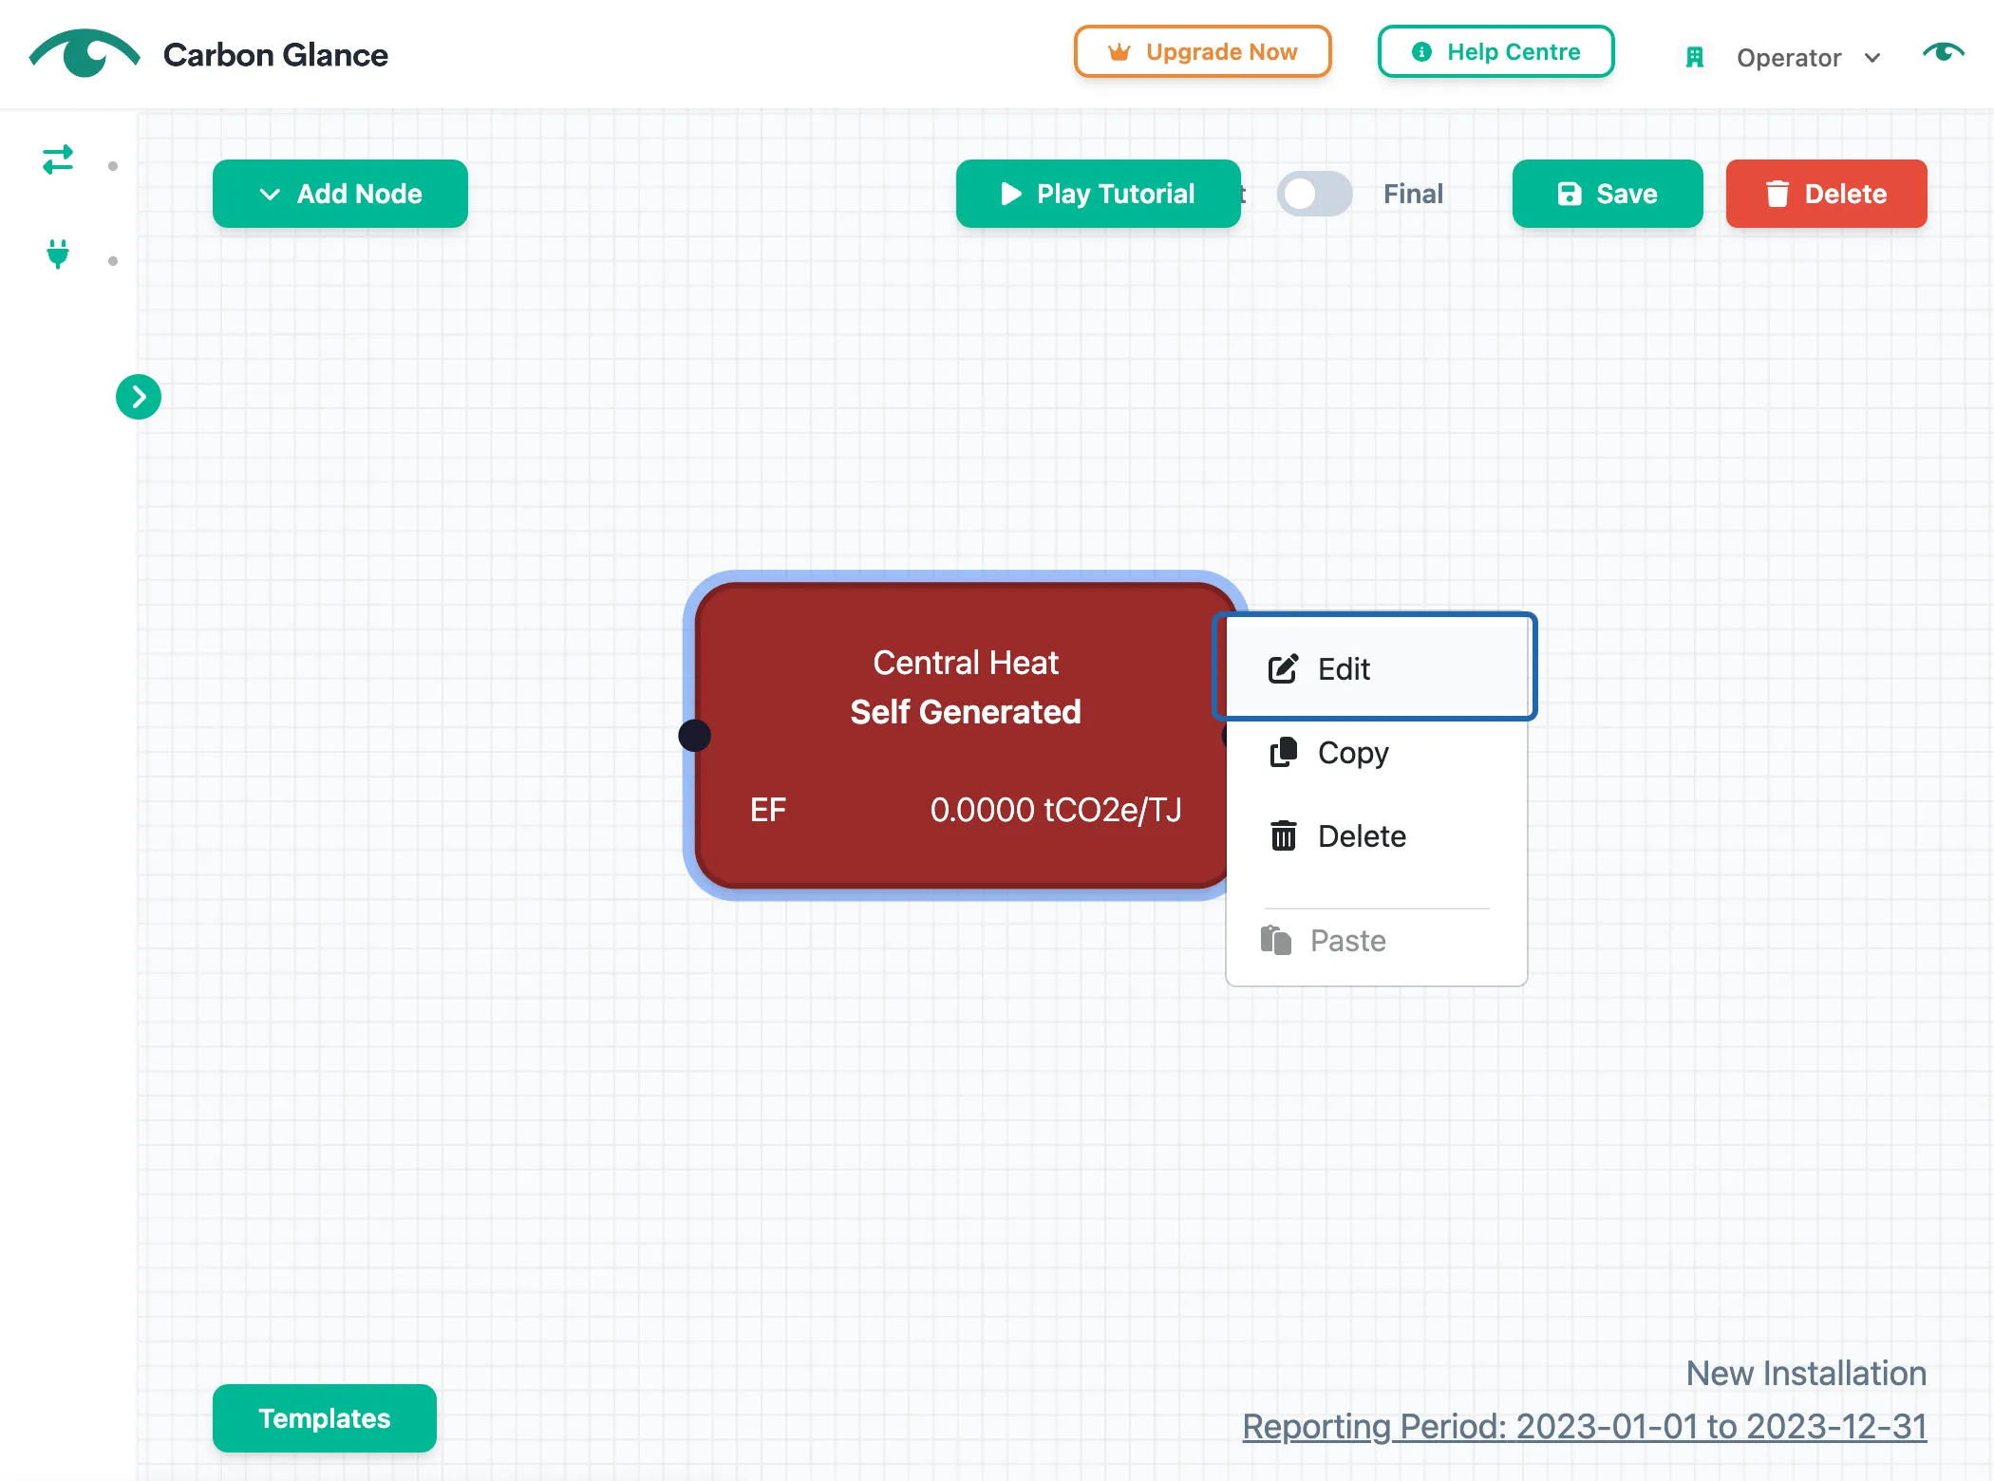Image resolution: width=1994 pixels, height=1481 pixels.
Task: Expand the sidebar with green chevron circle
Action: 139,397
